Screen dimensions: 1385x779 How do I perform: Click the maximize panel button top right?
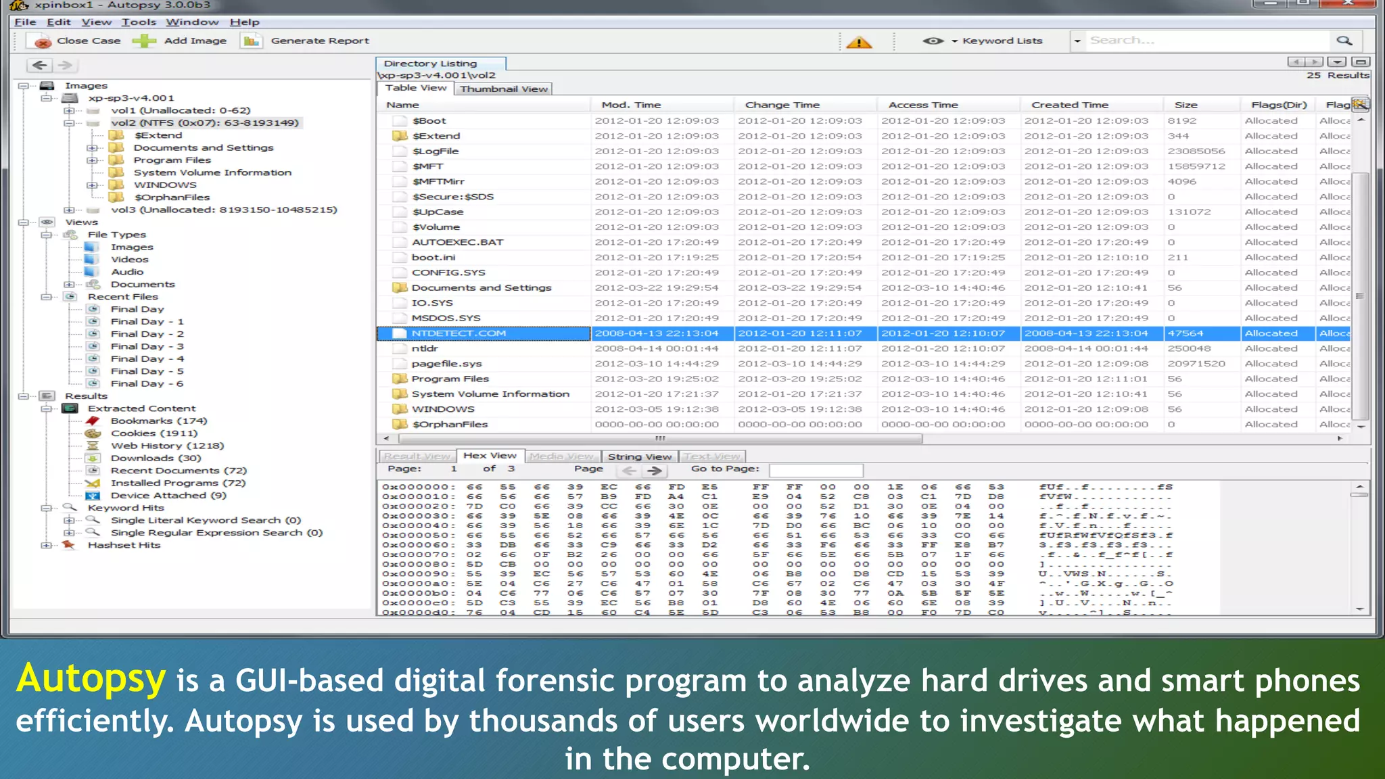click(x=1362, y=62)
